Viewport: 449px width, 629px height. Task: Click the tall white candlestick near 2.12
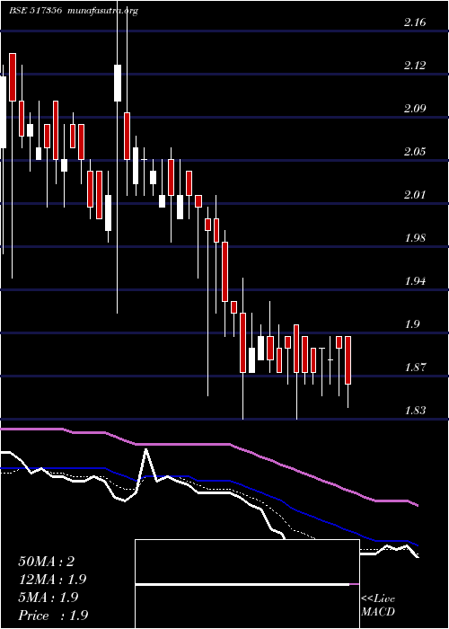118,83
